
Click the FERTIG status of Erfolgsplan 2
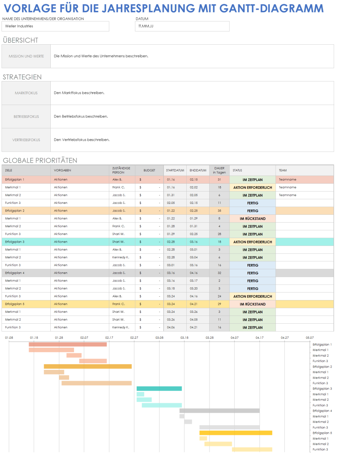click(x=252, y=211)
